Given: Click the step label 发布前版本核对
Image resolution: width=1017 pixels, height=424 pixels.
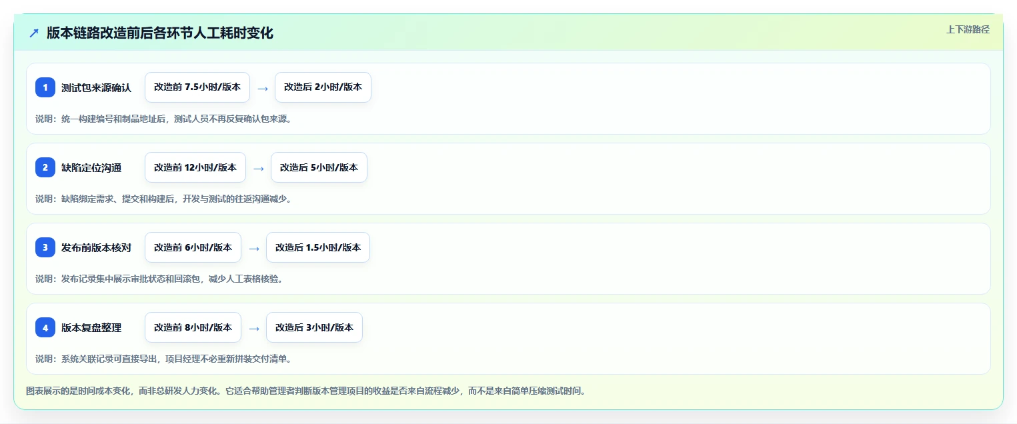Looking at the screenshot, I should (x=96, y=247).
